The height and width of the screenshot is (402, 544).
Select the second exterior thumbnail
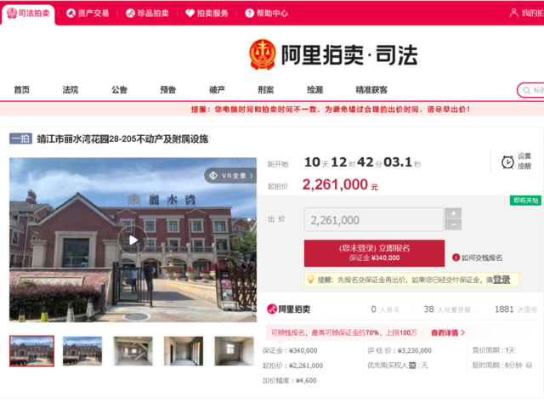tap(82, 351)
